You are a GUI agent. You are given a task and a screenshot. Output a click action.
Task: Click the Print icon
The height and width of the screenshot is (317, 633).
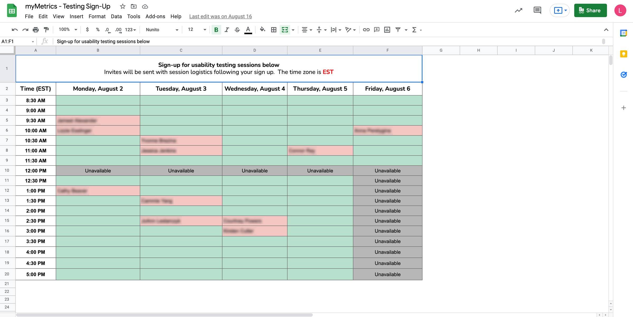pos(36,30)
